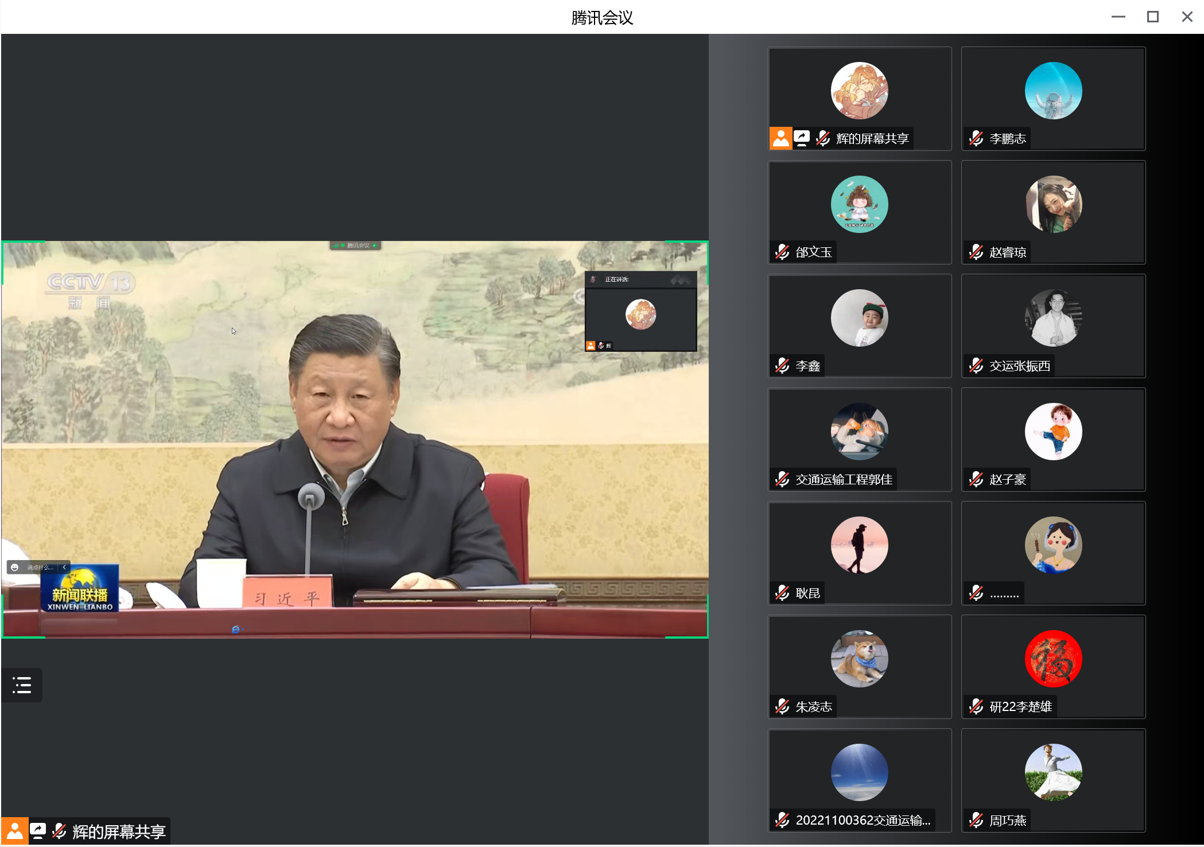Click bottom-left screen sharing status icon
The image size is (1204, 847).
pyautogui.click(x=38, y=831)
